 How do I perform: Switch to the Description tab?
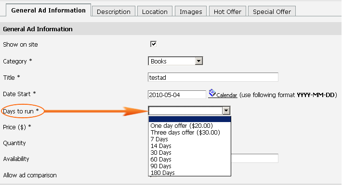point(114,12)
